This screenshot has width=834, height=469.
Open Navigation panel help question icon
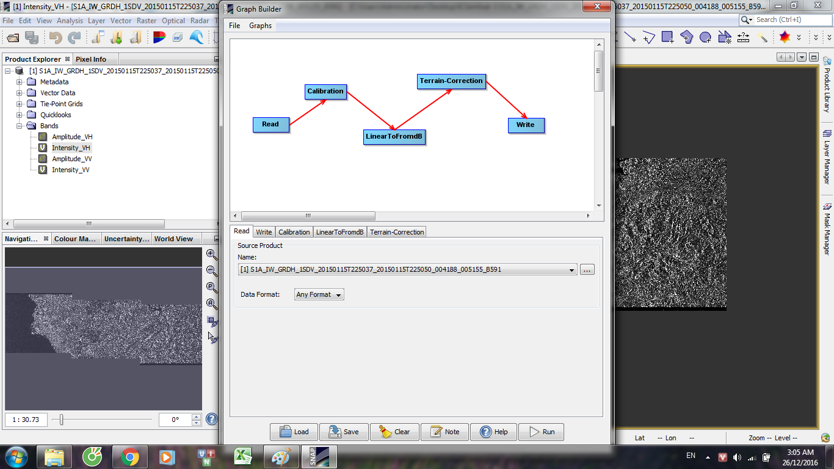pyautogui.click(x=212, y=419)
